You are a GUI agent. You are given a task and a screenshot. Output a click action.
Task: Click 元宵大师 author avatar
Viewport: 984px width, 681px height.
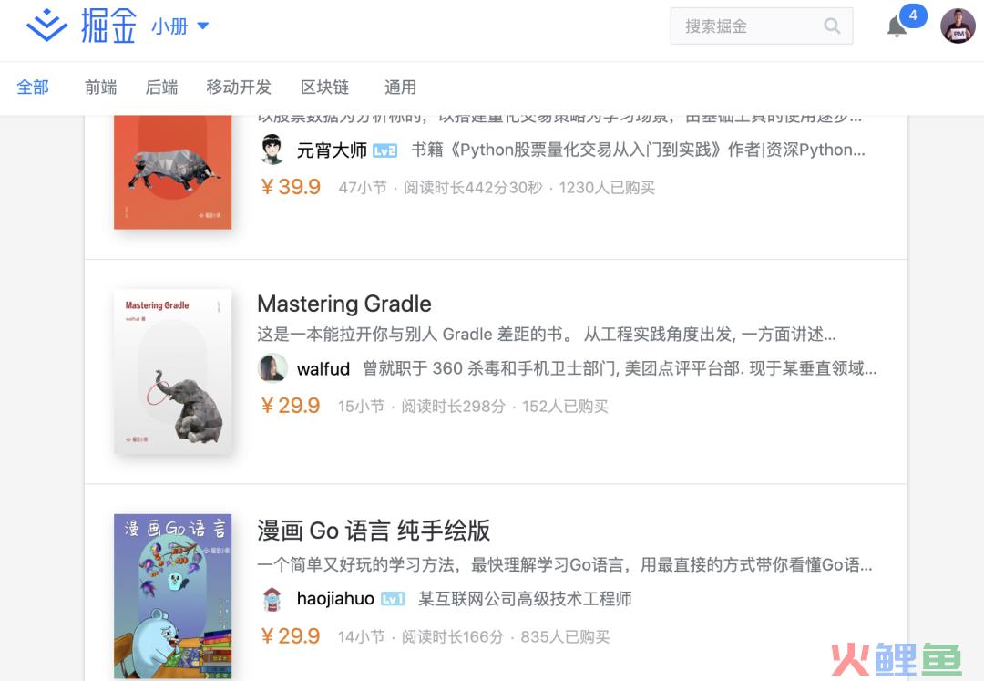point(272,150)
